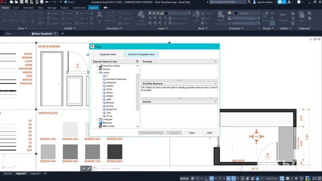Switch to the Model layout tab
This screenshot has height=181, width=322.
(8, 173)
